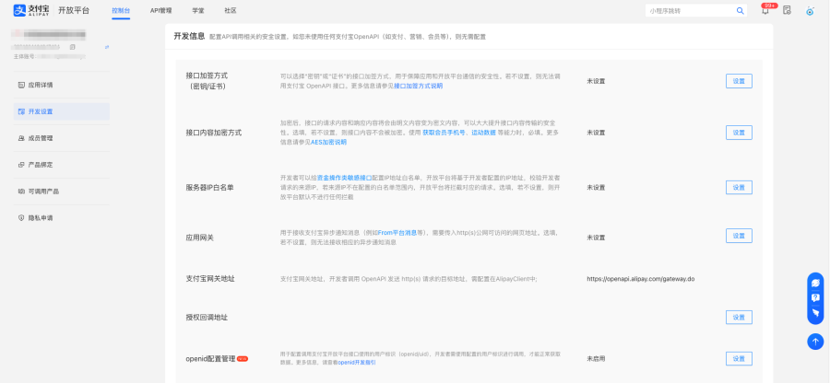
Task: Click the 产品绑定 sidebar icon
Action: (x=21, y=165)
